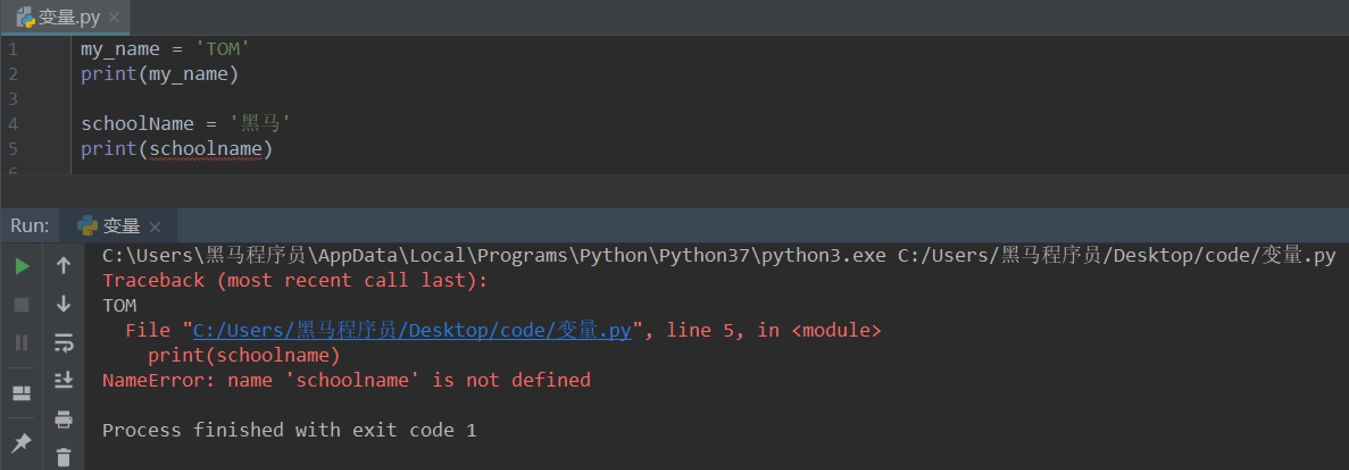This screenshot has height=470, width=1349.
Task: Click the Down stack trace arrow
Action: tap(64, 304)
